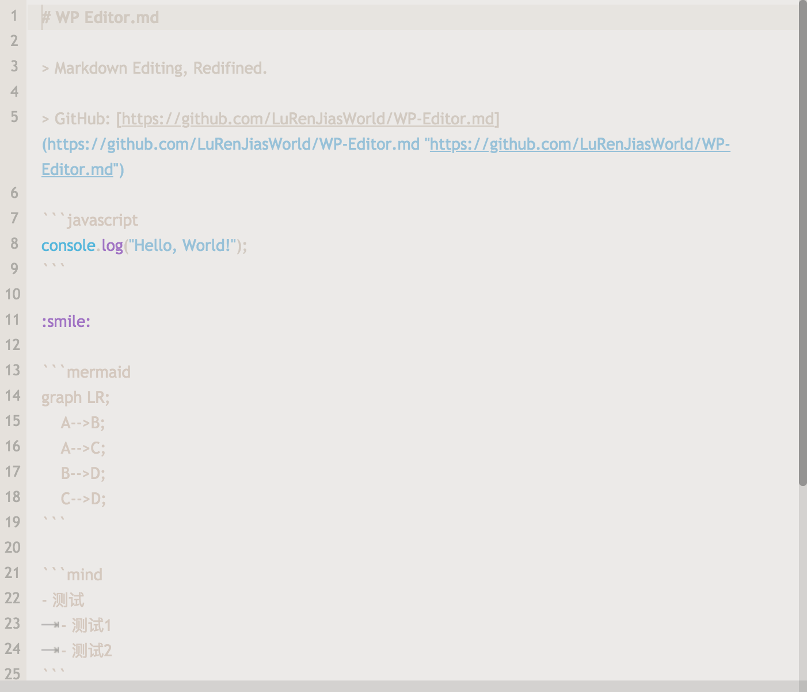
Task: Click the horizontal scrollbar at bottom
Action: pyautogui.click(x=399, y=687)
